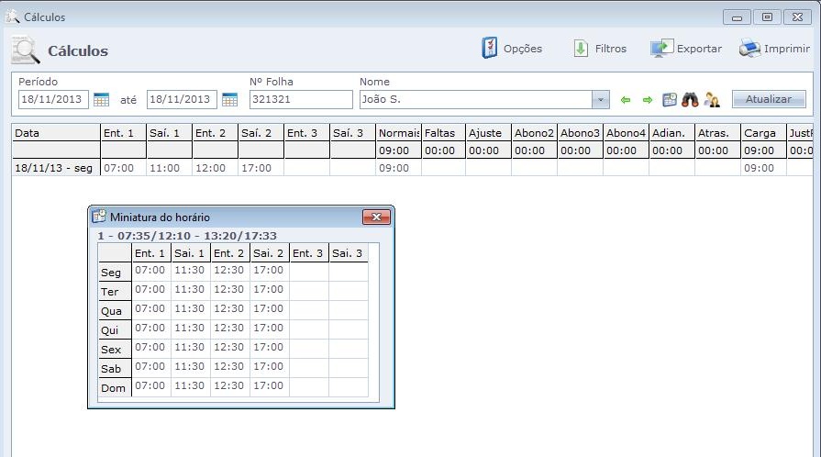821x457 pixels.
Task: Go to next employee with green right arrow
Action: pos(647,99)
